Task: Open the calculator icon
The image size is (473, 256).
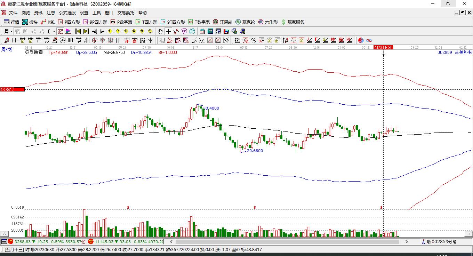Action: pyautogui.click(x=210, y=31)
